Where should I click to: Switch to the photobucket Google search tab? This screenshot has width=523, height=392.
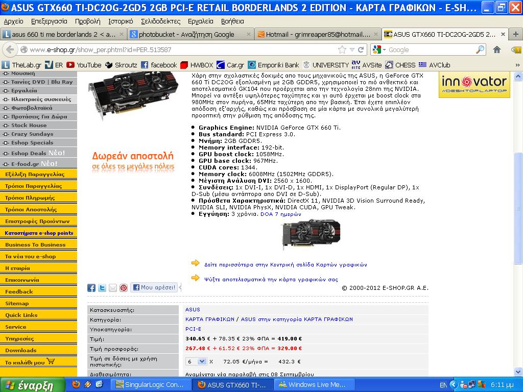(x=190, y=34)
